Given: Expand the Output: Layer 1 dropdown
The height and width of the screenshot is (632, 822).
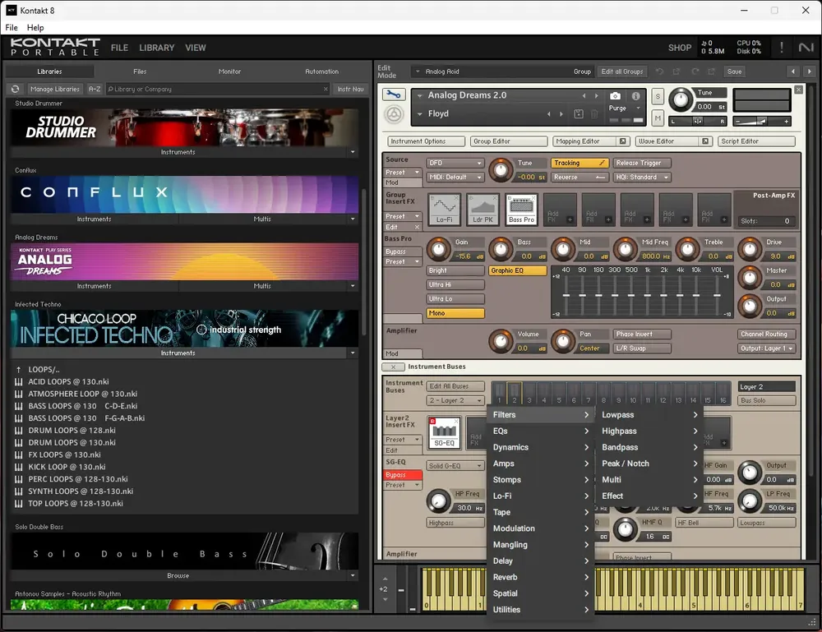Looking at the screenshot, I should (766, 348).
